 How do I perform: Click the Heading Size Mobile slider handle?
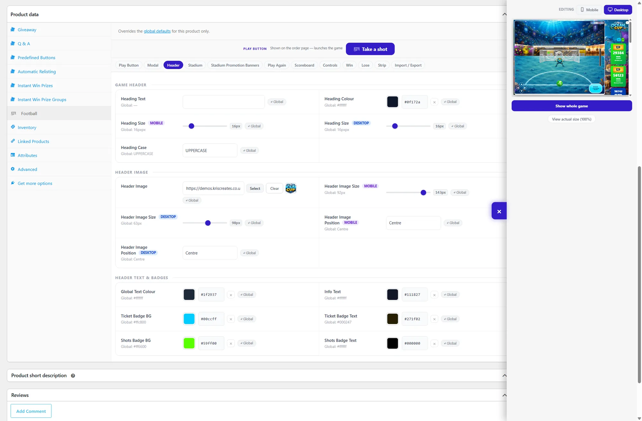pyautogui.click(x=191, y=126)
